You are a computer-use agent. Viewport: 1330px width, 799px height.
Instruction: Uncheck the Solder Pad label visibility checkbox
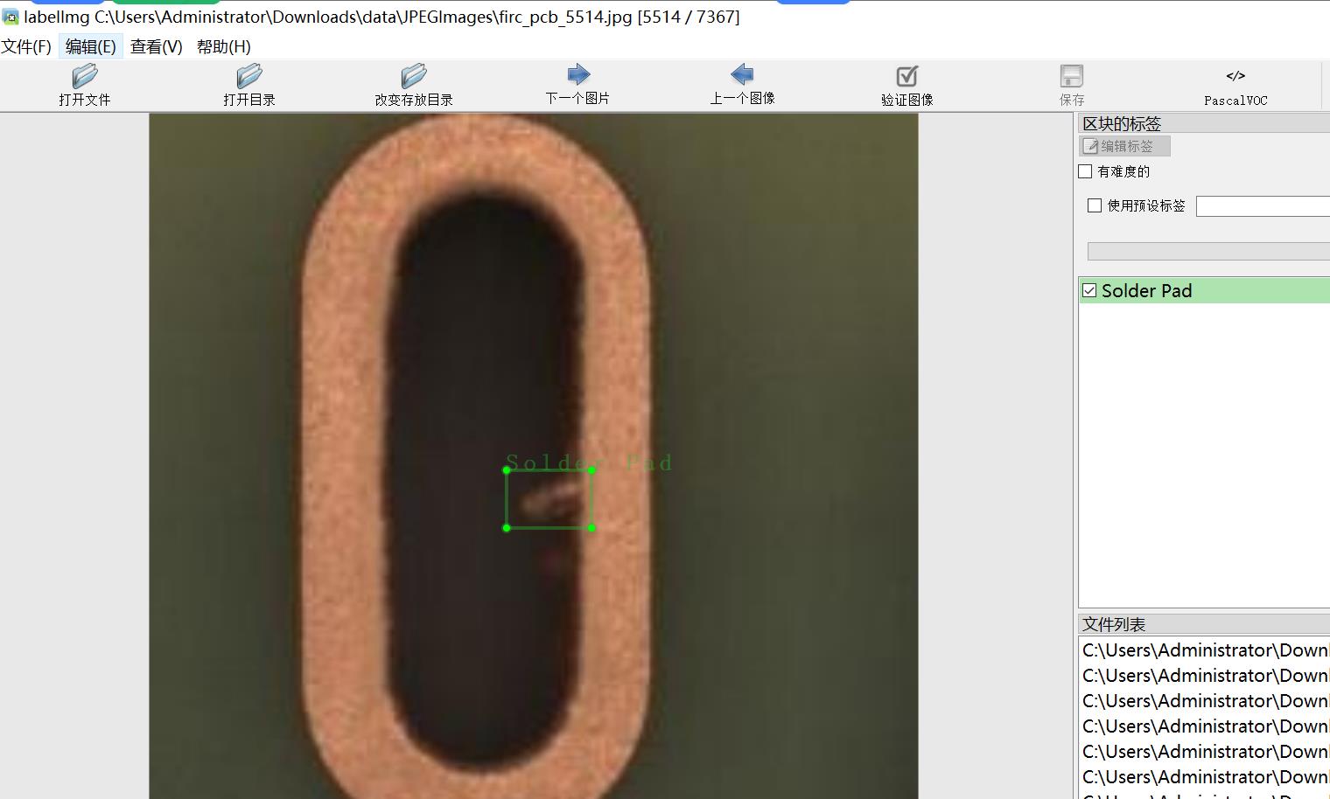1089,290
